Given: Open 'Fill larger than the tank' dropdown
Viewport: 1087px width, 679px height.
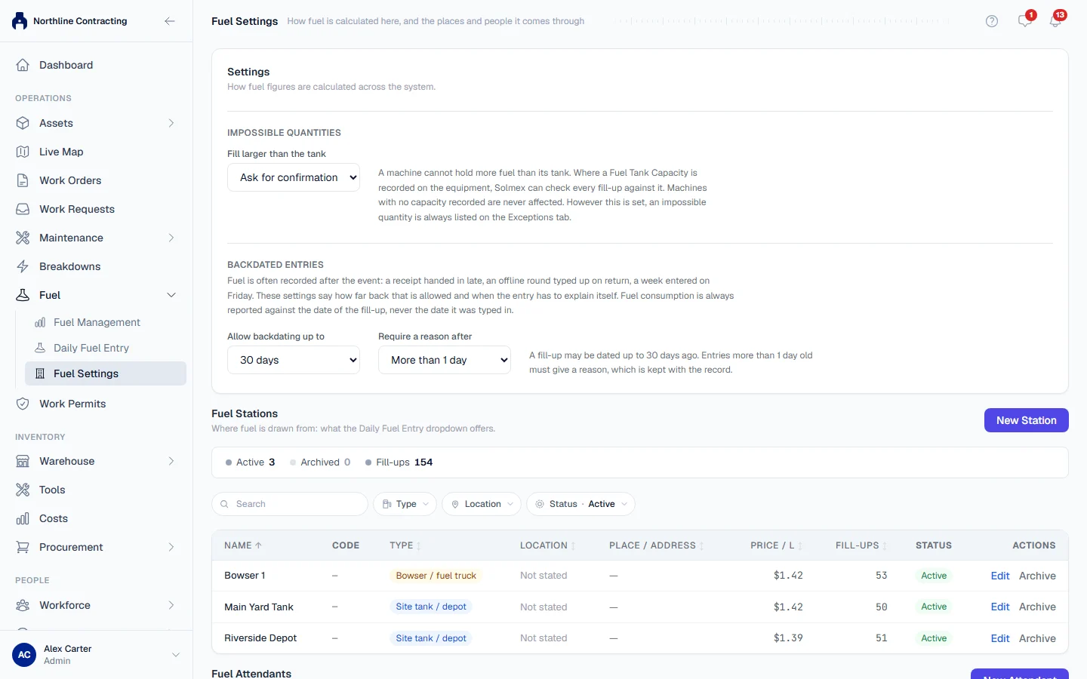Looking at the screenshot, I should (294, 177).
